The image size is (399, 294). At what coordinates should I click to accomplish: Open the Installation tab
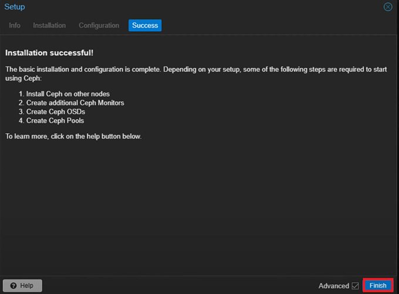pyautogui.click(x=49, y=25)
